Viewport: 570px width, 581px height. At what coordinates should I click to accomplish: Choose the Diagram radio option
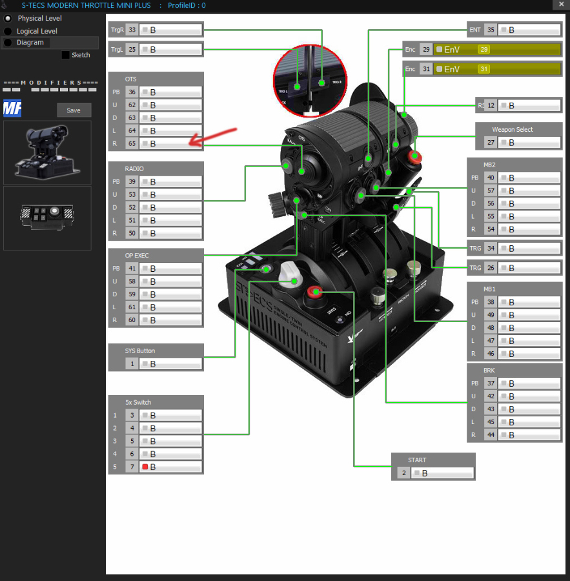tap(8, 43)
